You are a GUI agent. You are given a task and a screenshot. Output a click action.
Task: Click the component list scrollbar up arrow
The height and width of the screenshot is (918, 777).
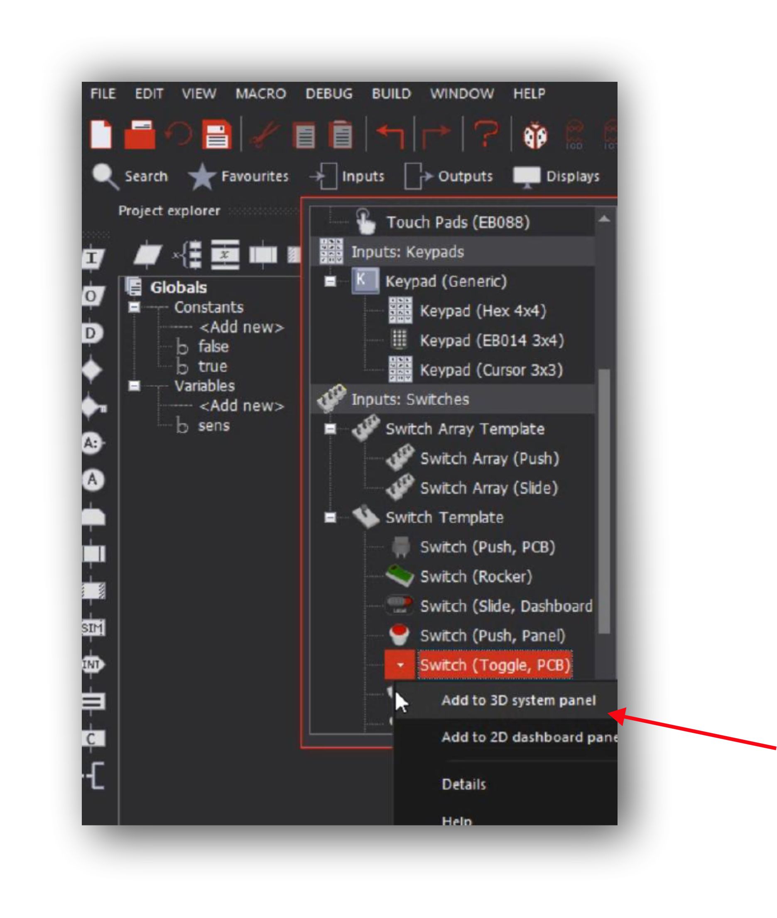604,219
